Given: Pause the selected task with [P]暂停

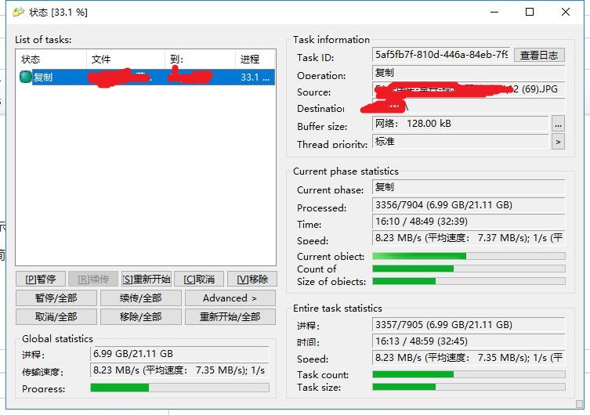Looking at the screenshot, I should [x=40, y=279].
